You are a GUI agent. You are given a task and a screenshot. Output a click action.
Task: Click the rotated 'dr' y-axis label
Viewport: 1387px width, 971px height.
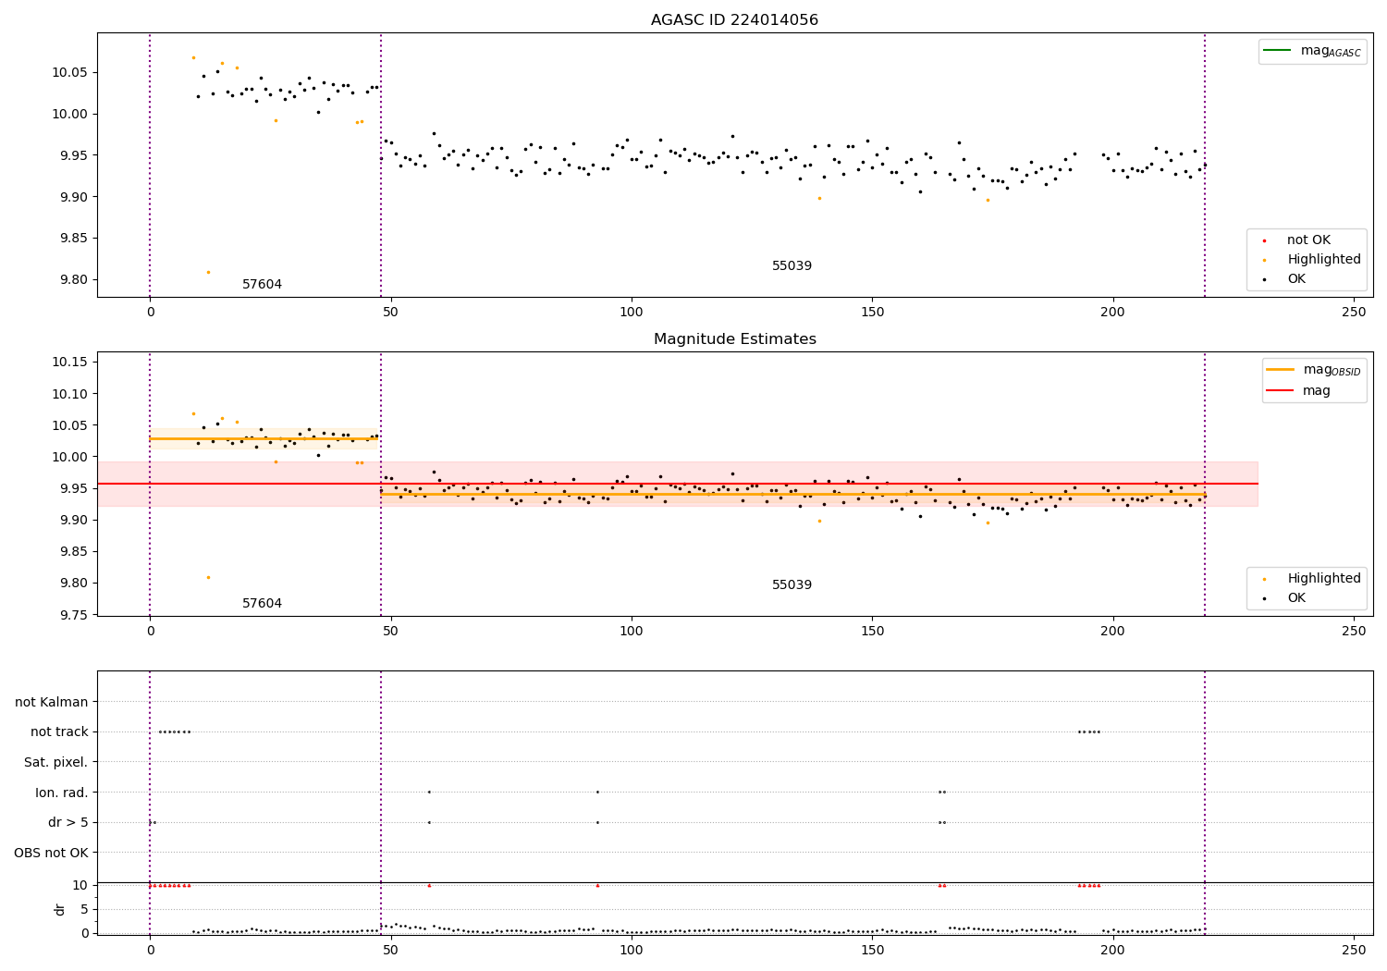(60, 909)
